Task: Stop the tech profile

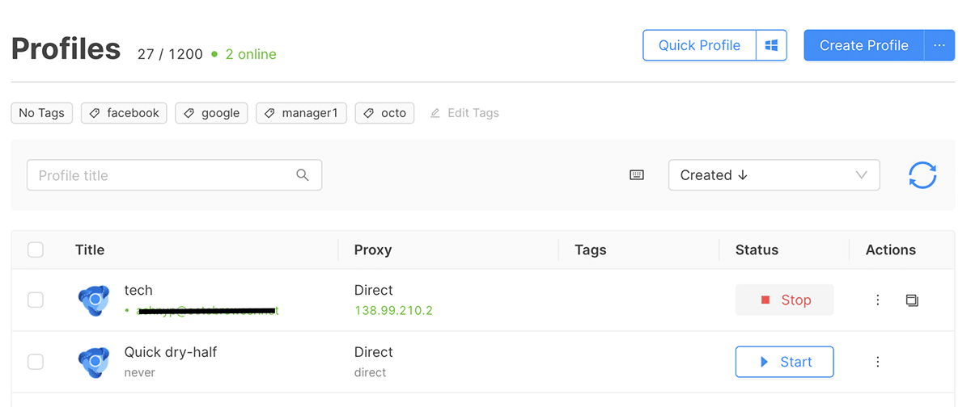Action: (784, 300)
